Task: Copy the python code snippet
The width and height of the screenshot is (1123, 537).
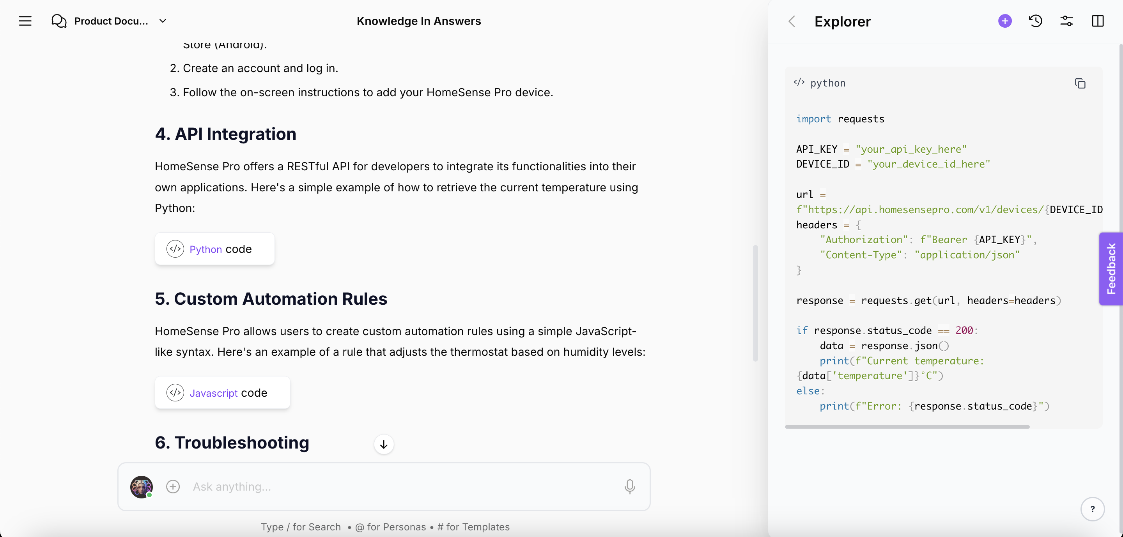Action: (1080, 83)
